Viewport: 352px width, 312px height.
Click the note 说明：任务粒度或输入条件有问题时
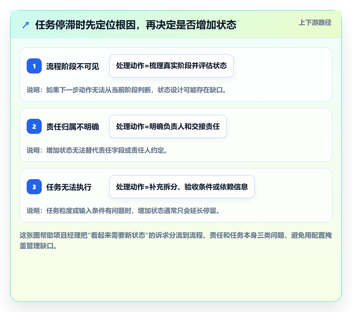(x=123, y=211)
